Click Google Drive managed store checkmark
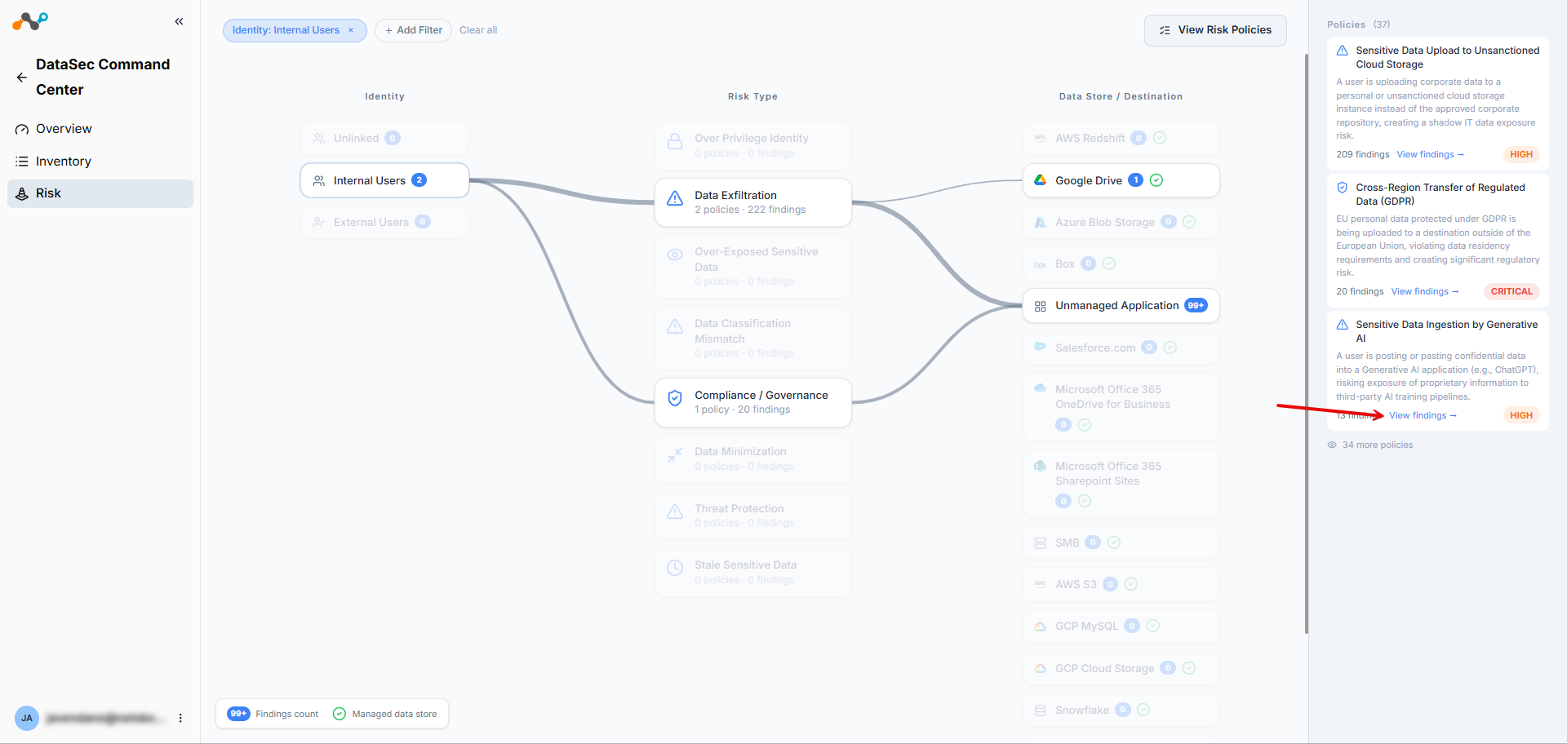The height and width of the screenshot is (744, 1567). pos(1156,180)
